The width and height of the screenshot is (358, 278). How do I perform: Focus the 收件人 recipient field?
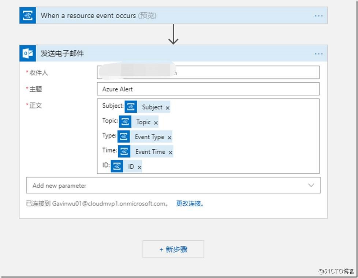click(x=208, y=72)
